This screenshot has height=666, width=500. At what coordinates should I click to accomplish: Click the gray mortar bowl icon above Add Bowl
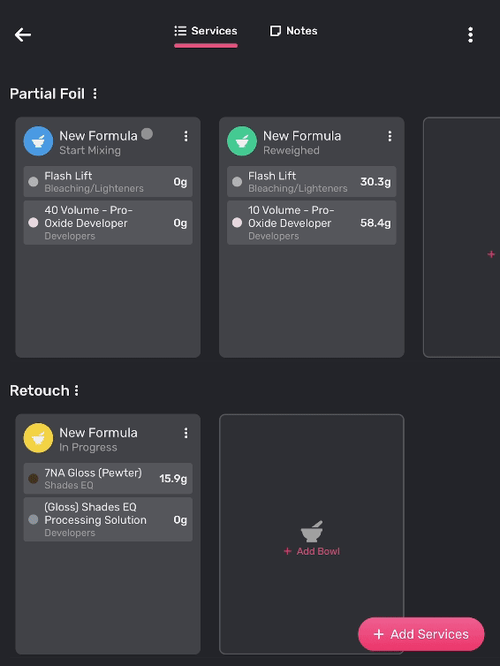(312, 532)
